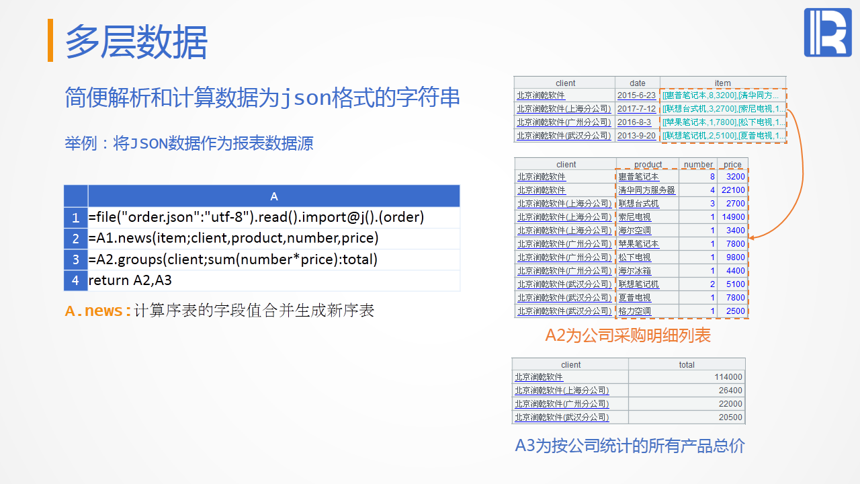Click the price value 2700
Image resolution: width=860 pixels, height=484 pixels.
click(736, 204)
